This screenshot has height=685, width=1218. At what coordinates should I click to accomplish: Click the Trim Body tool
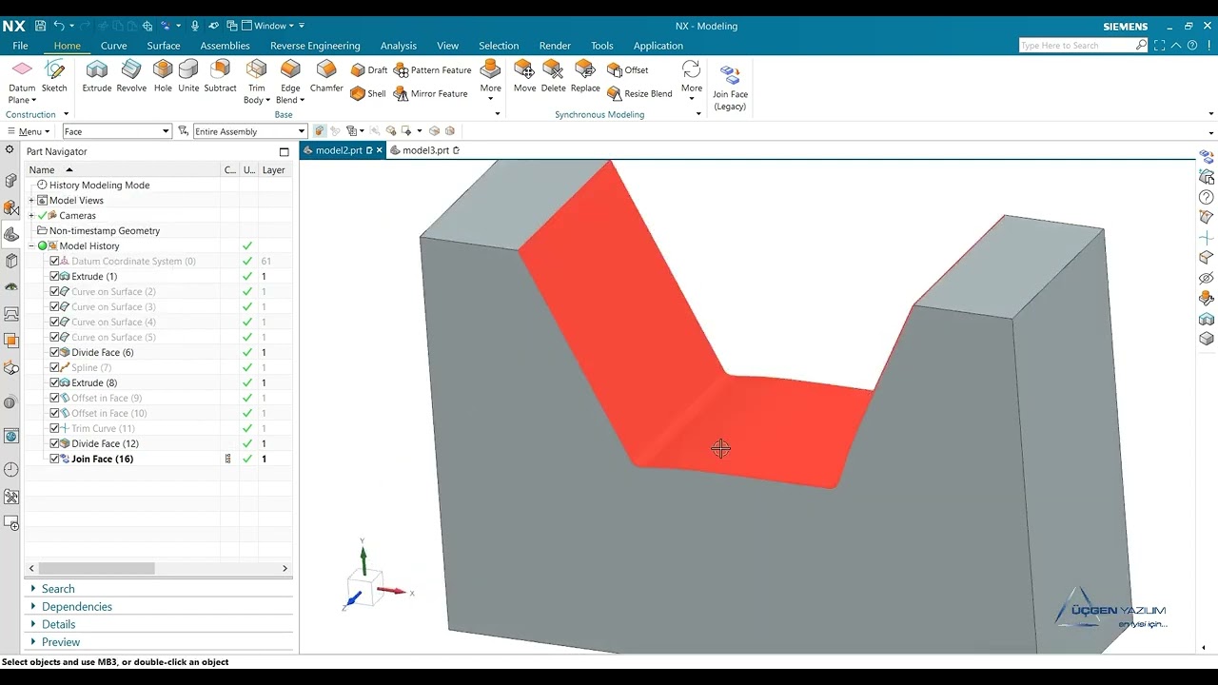click(x=257, y=82)
